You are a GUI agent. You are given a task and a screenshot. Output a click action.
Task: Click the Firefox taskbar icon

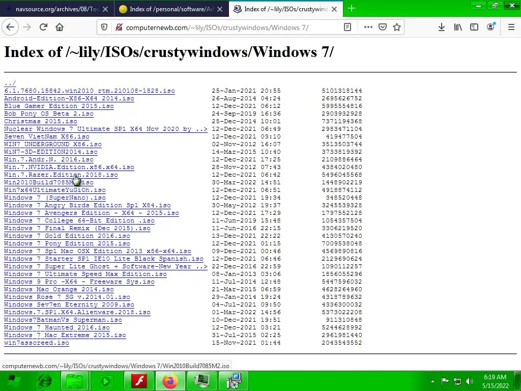point(170,381)
